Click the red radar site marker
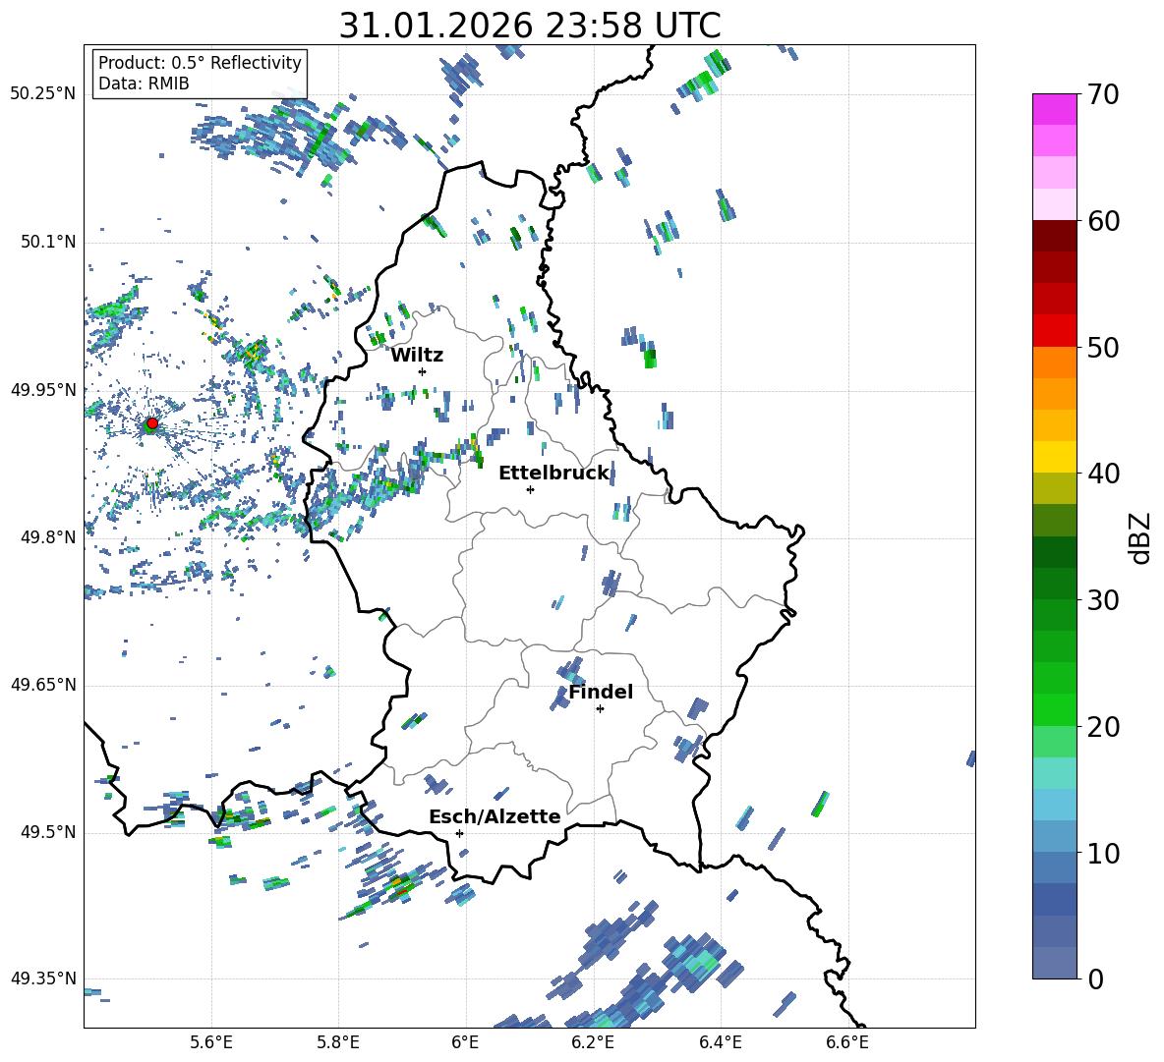Image resolution: width=1164 pixels, height=1062 pixels. (x=151, y=423)
